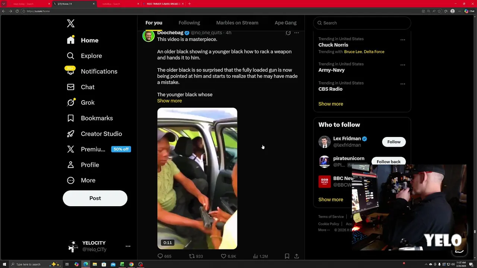Reload the page in the browser
This screenshot has height=268, width=477.
(x=17, y=11)
